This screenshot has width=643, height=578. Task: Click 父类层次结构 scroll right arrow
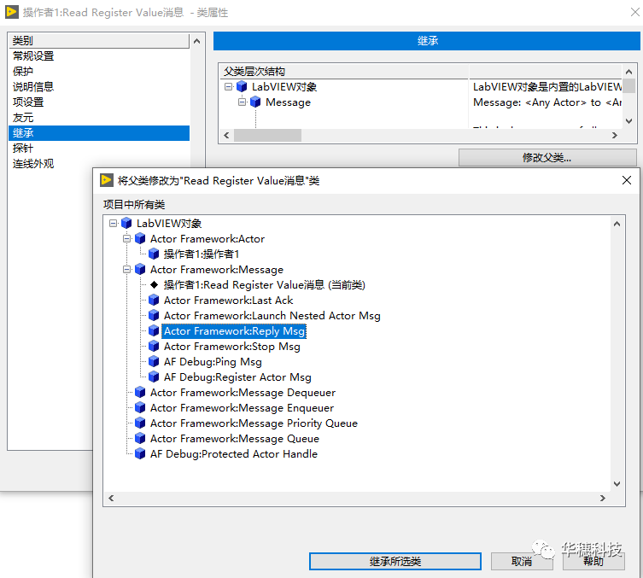click(x=614, y=135)
